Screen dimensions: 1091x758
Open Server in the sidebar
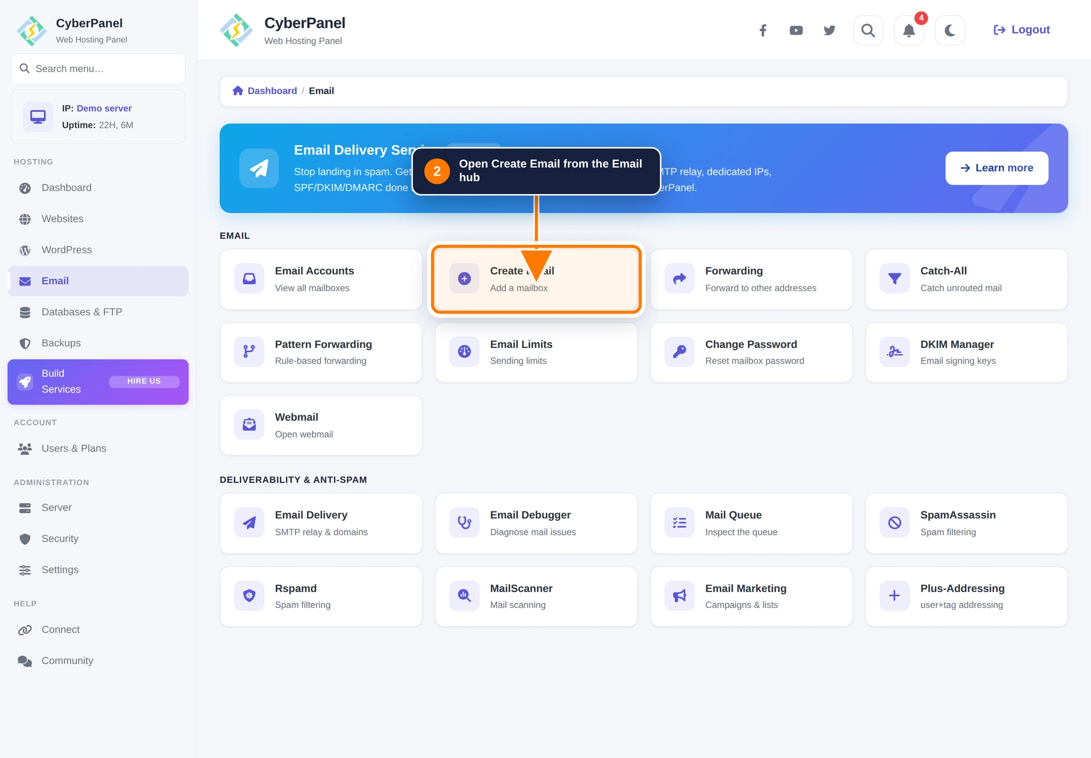(x=98, y=507)
